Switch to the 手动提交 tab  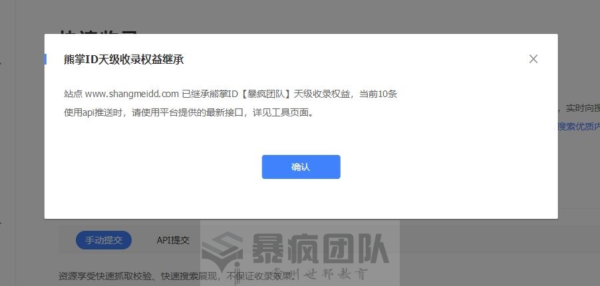pos(104,240)
